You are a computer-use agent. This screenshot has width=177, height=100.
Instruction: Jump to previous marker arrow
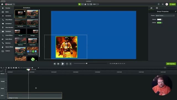point(67,64)
